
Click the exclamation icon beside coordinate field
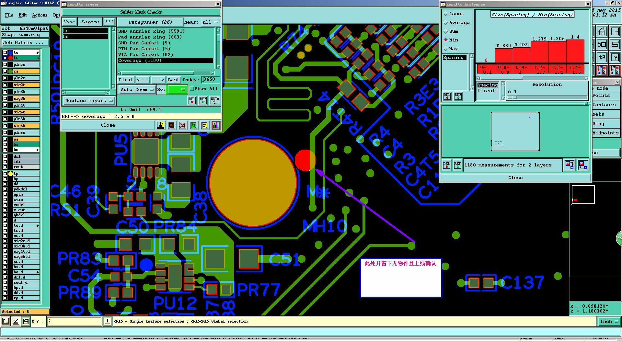coord(108,321)
